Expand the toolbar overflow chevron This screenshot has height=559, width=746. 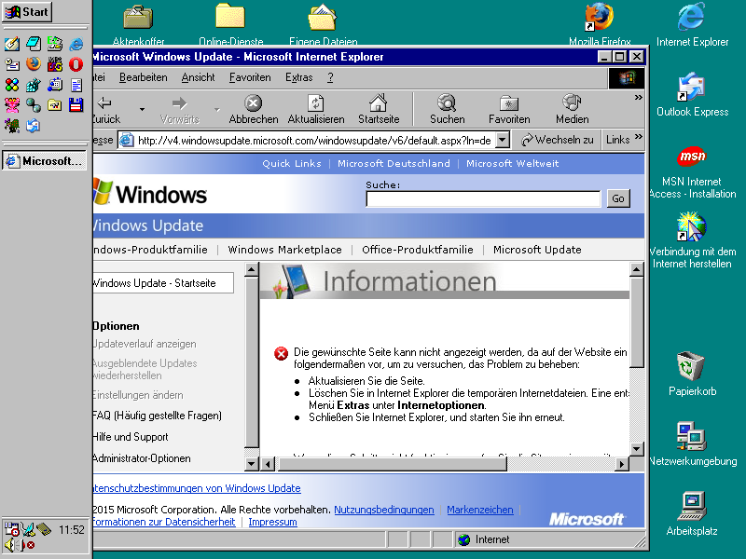pos(639,98)
